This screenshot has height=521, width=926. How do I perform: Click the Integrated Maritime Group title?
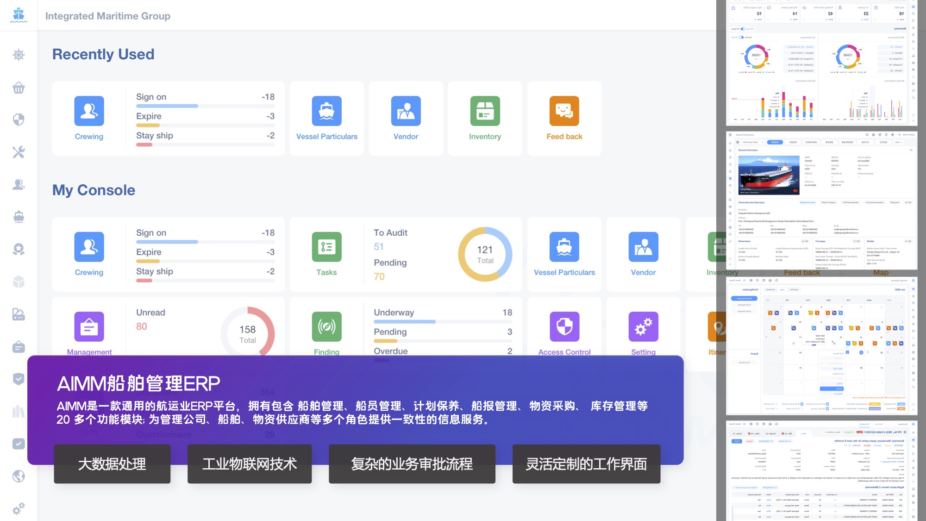pyautogui.click(x=108, y=16)
